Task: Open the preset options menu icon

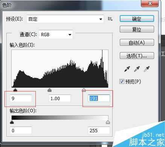Action: pyautogui.click(x=110, y=19)
